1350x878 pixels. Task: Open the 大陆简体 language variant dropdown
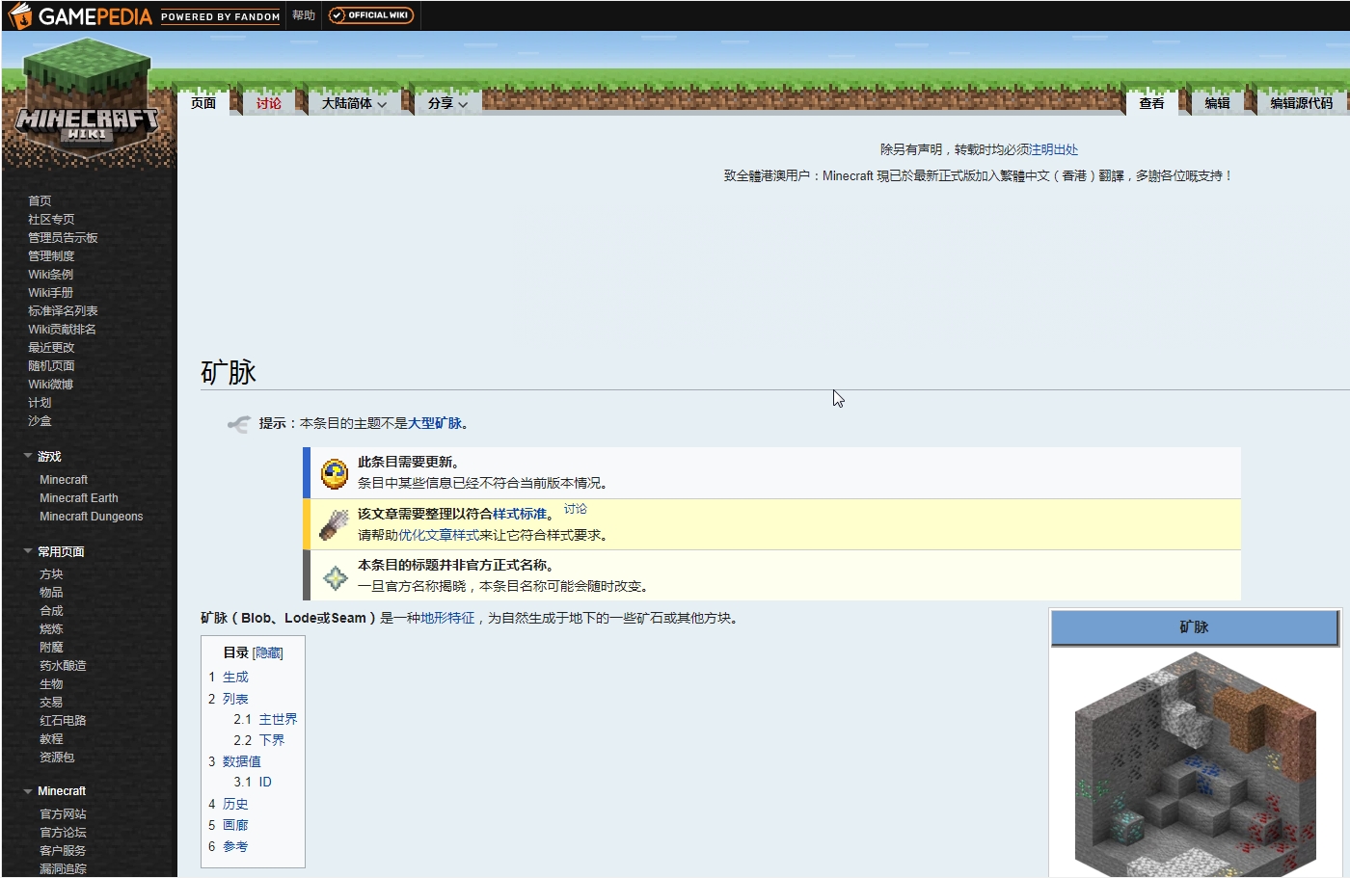coord(354,103)
